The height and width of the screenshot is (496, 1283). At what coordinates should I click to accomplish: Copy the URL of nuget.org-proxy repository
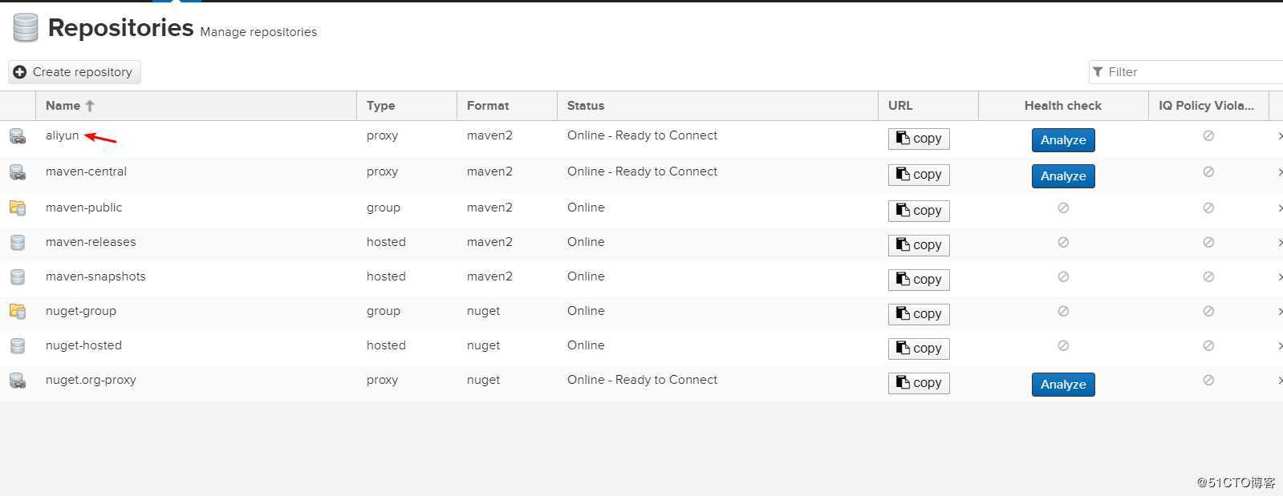(x=919, y=383)
